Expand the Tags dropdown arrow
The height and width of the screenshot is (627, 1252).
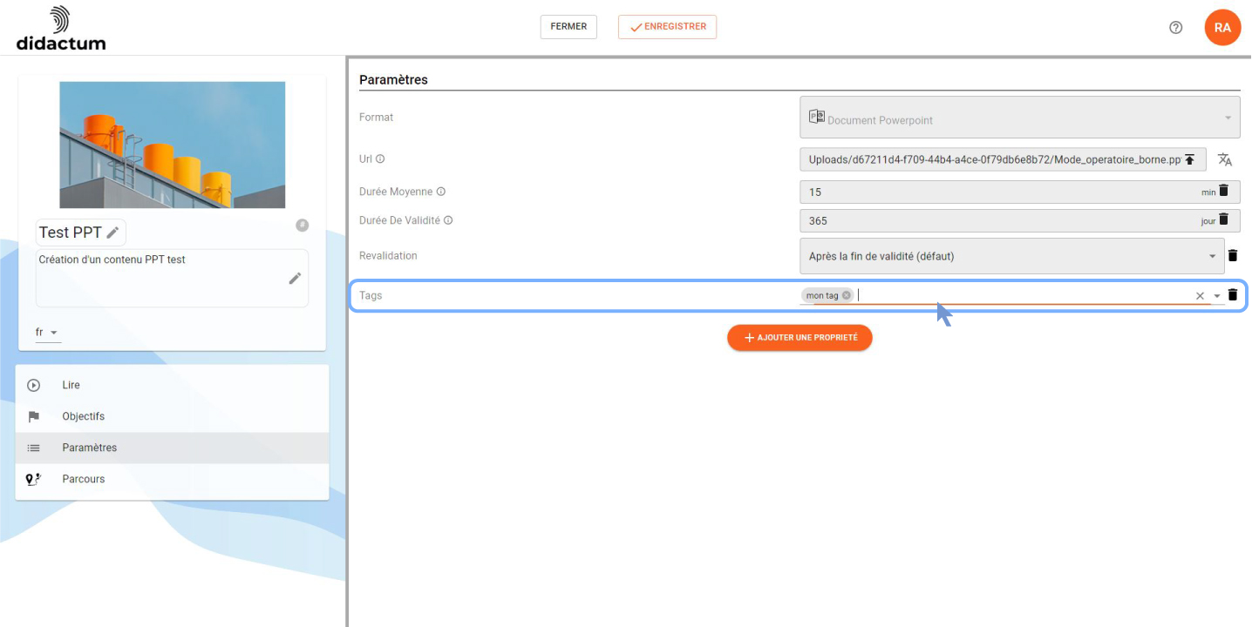tap(1217, 296)
